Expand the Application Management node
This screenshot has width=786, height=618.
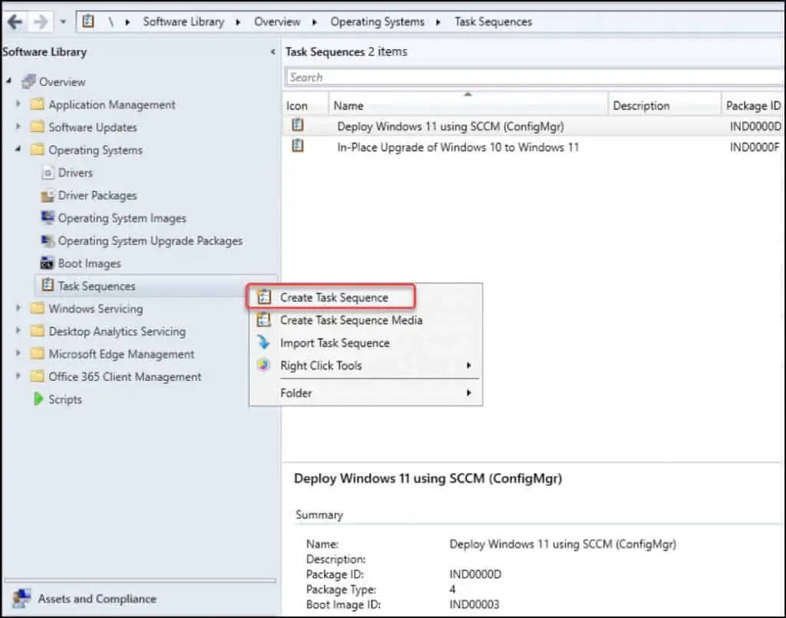tap(18, 104)
